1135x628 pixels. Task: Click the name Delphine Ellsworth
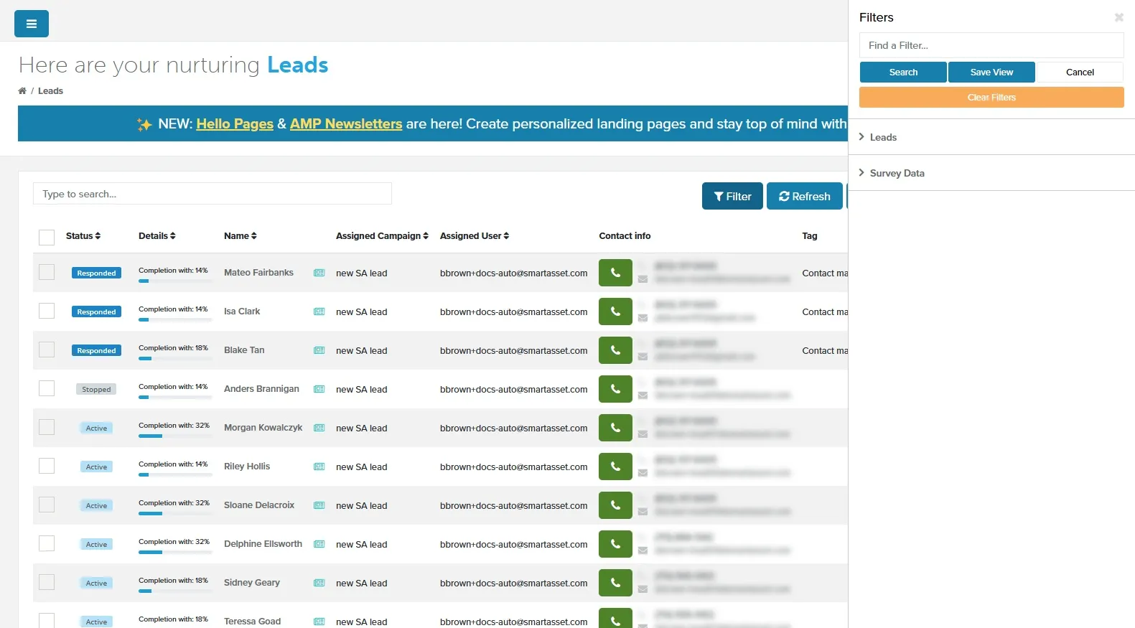(263, 544)
